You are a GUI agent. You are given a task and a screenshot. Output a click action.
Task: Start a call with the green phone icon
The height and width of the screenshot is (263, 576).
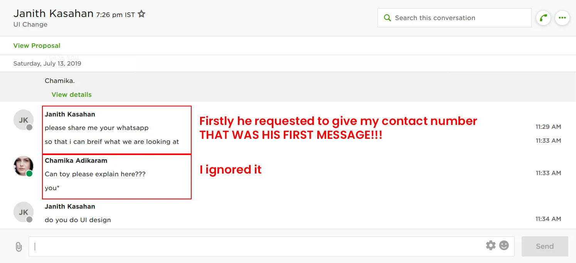(x=543, y=18)
